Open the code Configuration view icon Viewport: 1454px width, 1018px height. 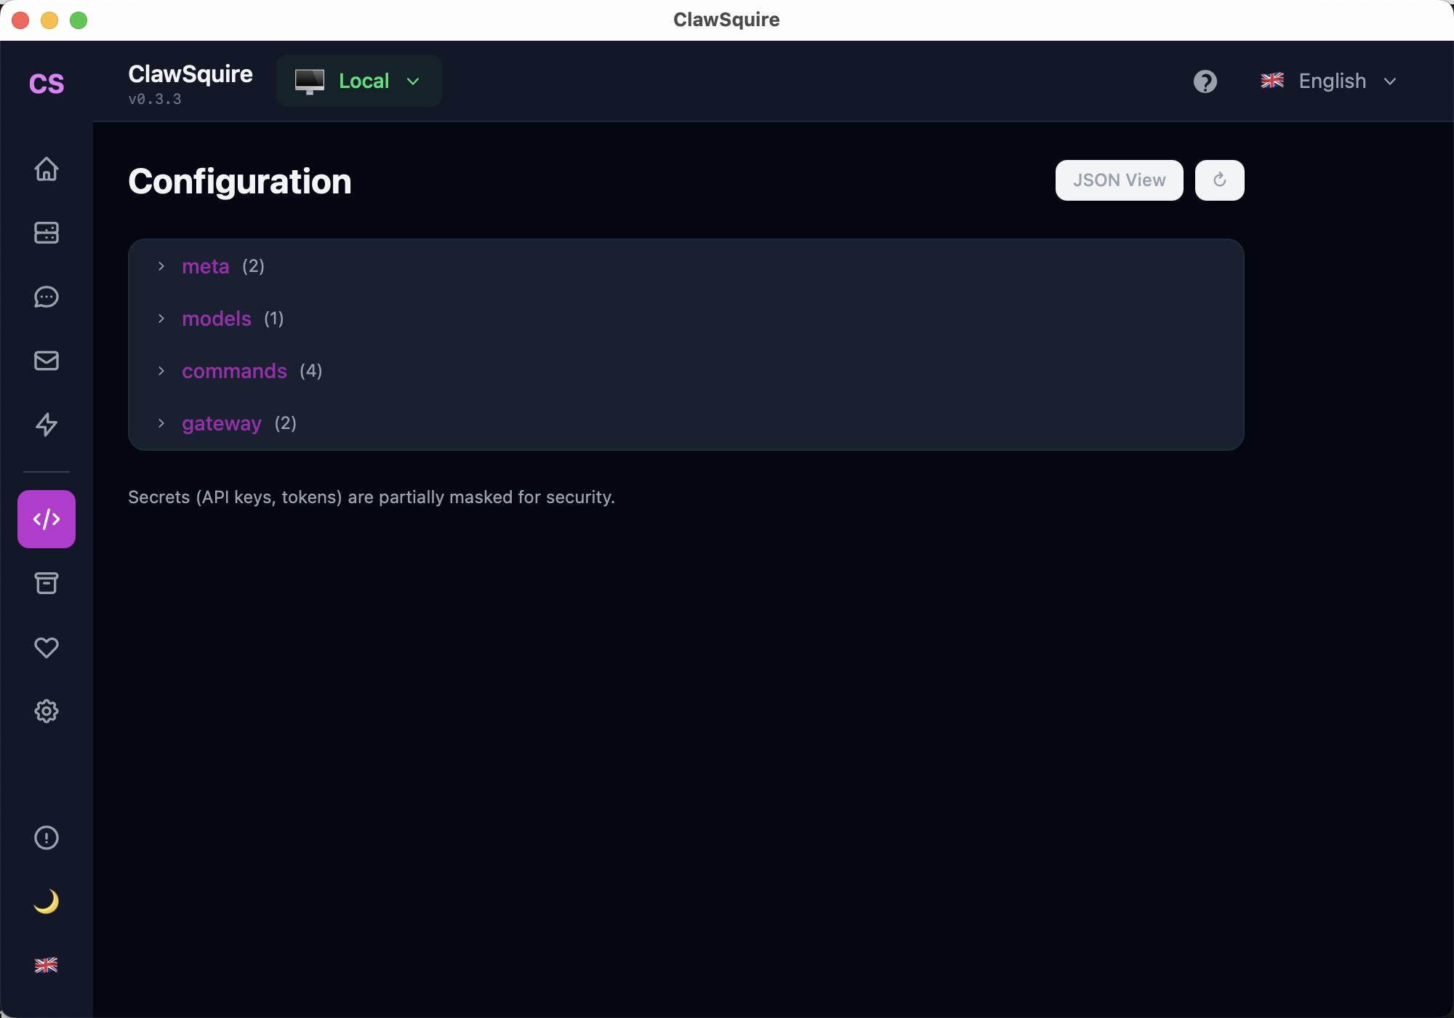point(47,518)
